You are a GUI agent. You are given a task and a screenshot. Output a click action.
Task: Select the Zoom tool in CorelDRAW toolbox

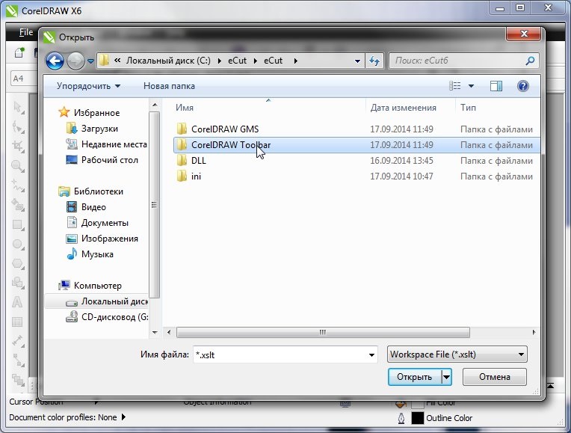click(17, 166)
